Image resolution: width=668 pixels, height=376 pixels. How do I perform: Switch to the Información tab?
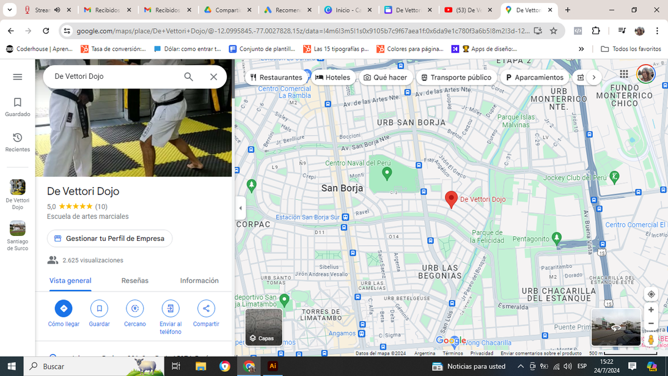coord(199,281)
